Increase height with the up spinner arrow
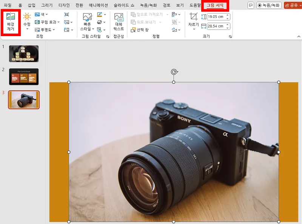The height and width of the screenshot is (224, 302). pos(228,15)
